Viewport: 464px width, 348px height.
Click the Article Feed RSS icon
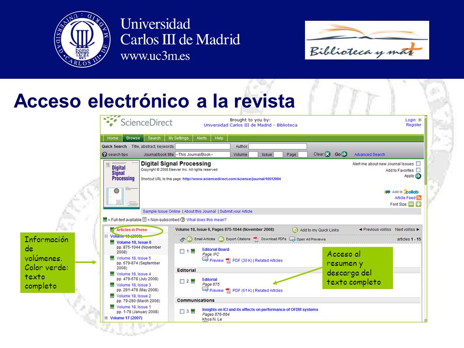419,198
